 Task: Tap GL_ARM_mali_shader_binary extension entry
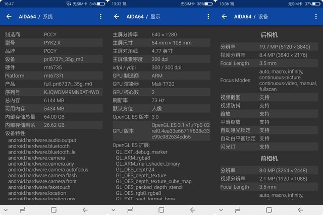point(148,164)
